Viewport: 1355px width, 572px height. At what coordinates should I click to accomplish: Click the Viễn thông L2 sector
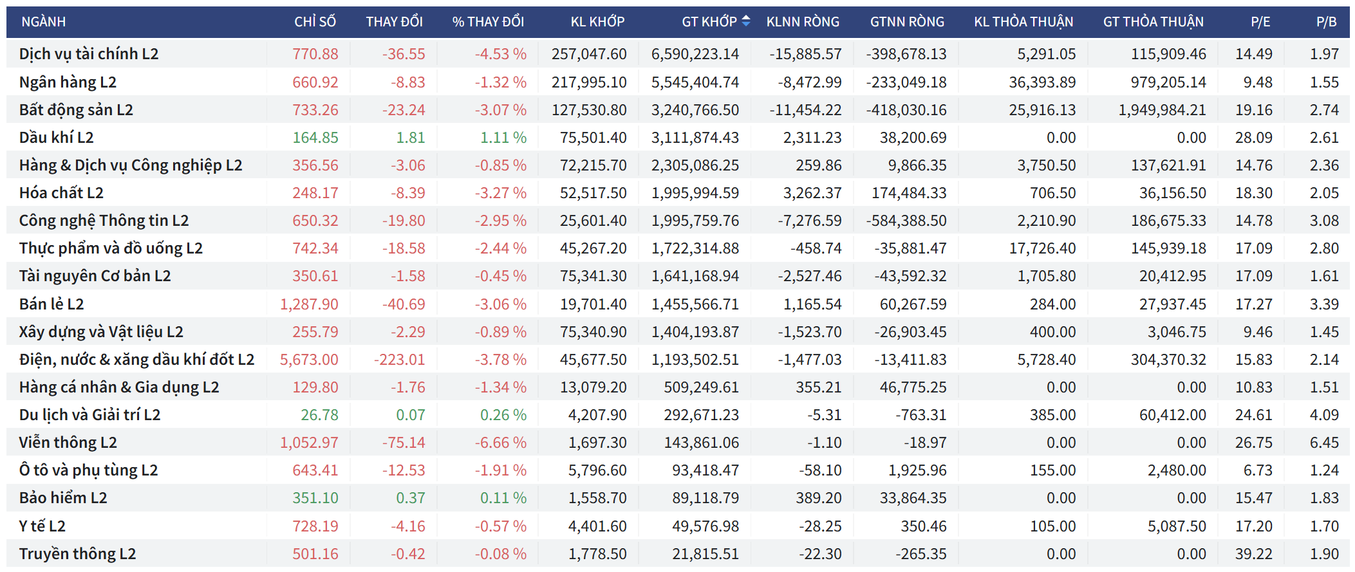68,443
